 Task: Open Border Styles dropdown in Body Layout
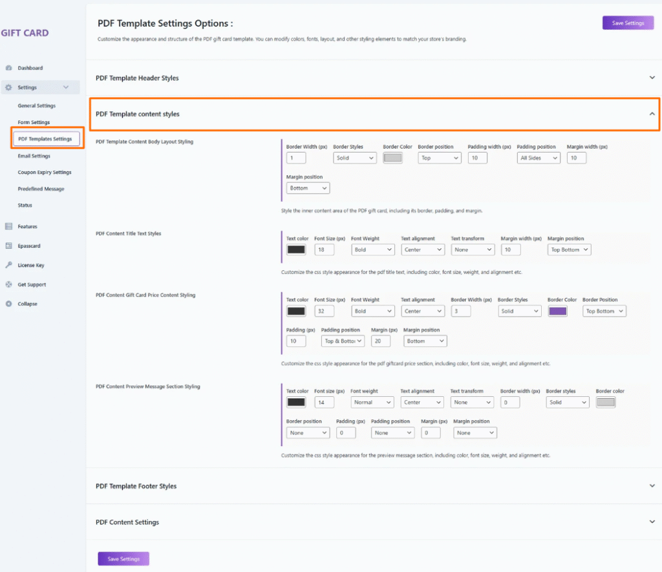[355, 158]
